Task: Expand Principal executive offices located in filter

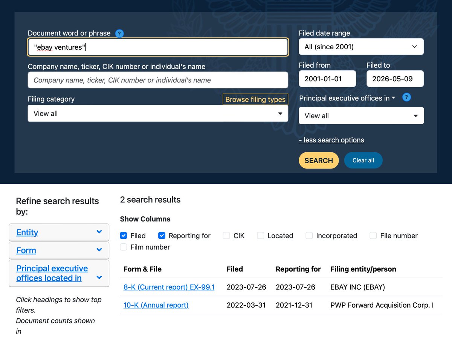Action: 59,273
